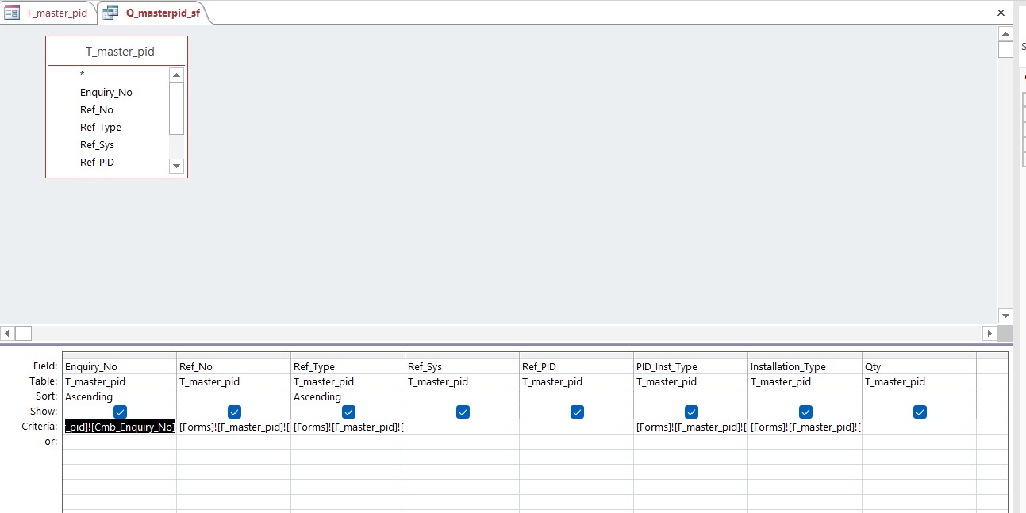Click the field list scrollbar thumb

[177, 108]
